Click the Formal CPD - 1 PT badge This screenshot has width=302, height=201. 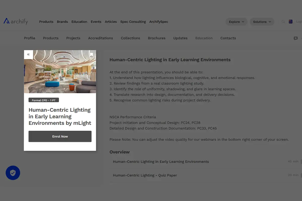tap(44, 100)
